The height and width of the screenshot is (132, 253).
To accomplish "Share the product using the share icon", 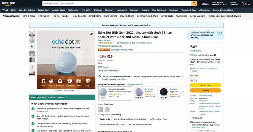I will click(92, 34).
